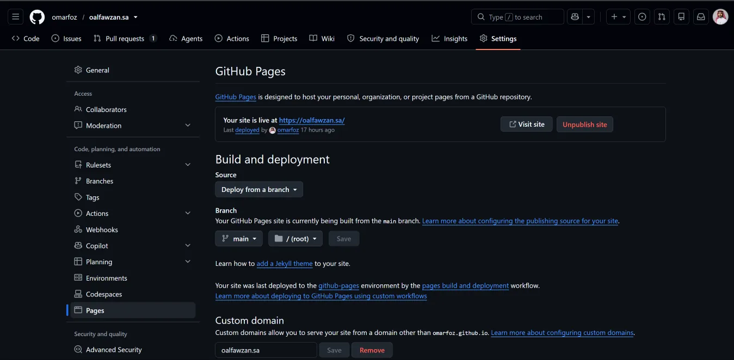Open the add a Jekyll theme link

tap(285, 264)
